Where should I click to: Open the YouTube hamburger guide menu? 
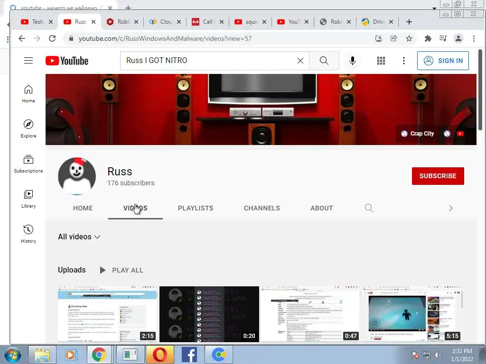click(28, 60)
